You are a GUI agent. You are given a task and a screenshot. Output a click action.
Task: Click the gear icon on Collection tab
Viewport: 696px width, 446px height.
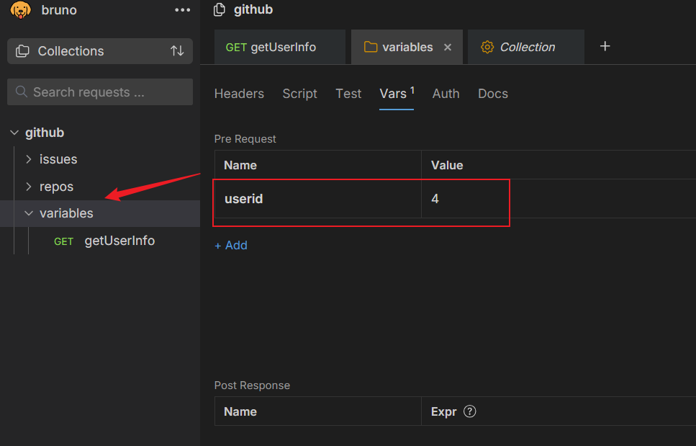[487, 47]
